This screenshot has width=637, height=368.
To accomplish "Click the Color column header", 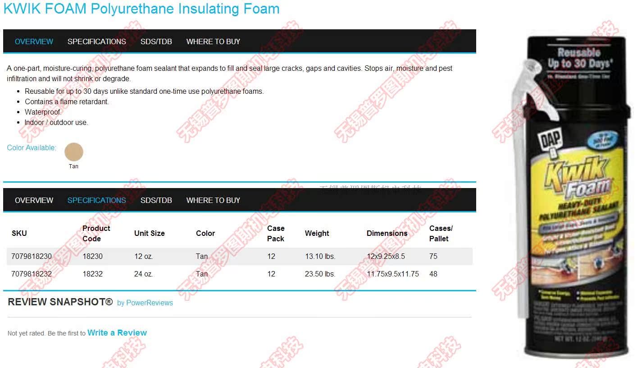I will 205,233.
